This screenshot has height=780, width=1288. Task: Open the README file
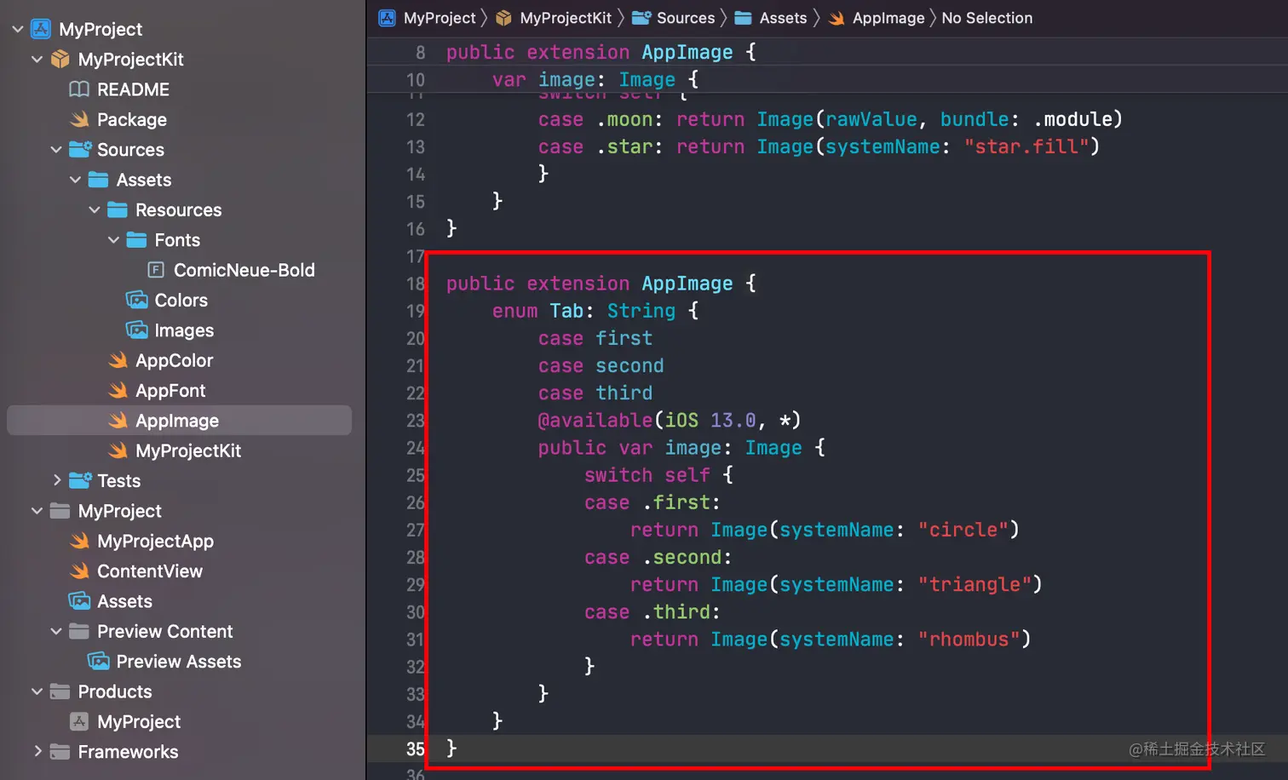(133, 89)
